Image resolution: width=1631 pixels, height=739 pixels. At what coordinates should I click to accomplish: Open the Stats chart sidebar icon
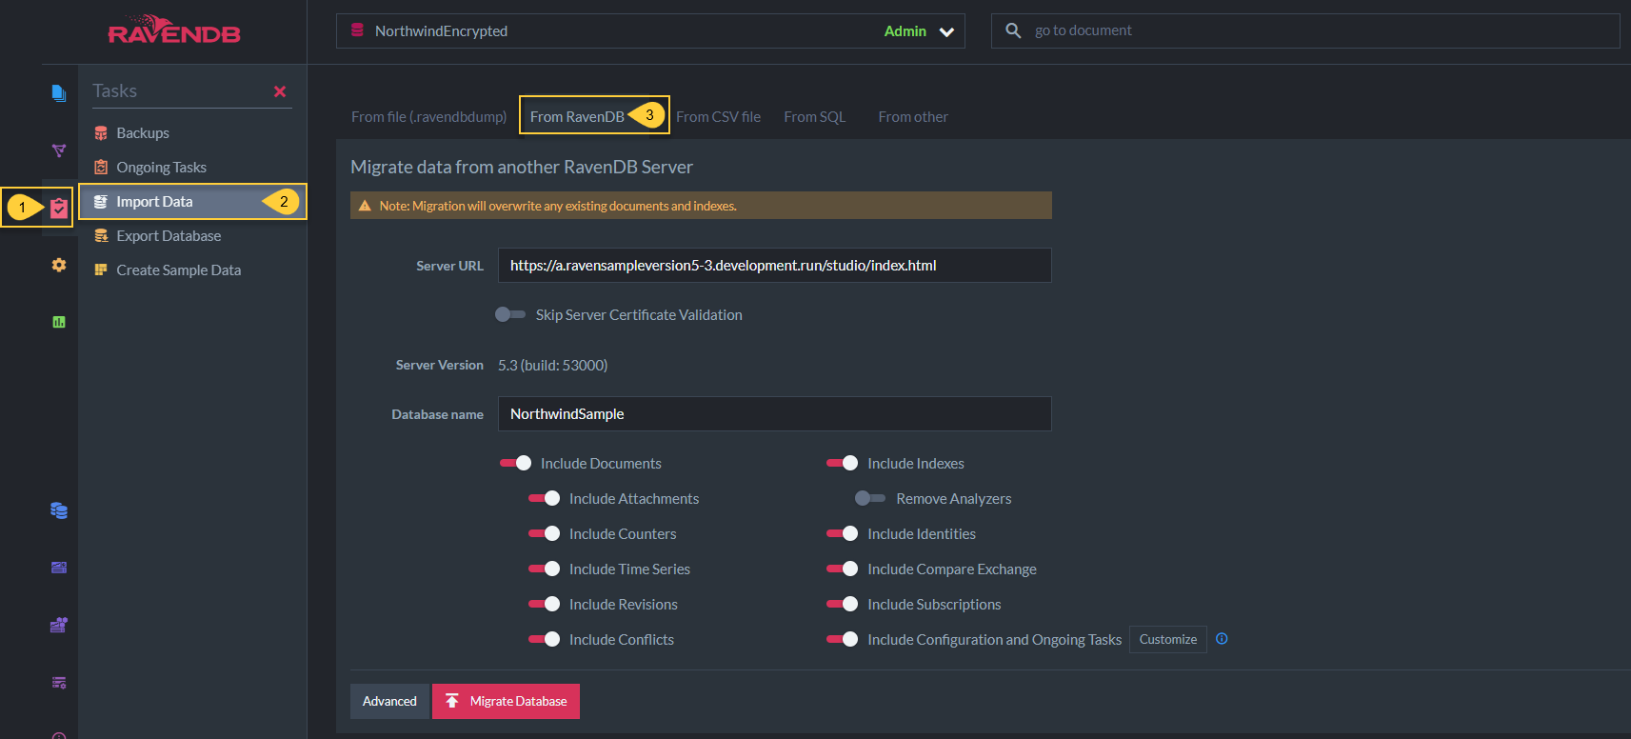59,322
